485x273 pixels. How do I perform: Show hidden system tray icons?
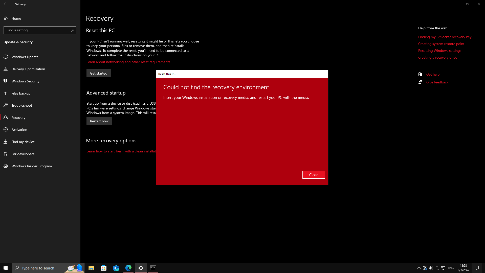419,268
